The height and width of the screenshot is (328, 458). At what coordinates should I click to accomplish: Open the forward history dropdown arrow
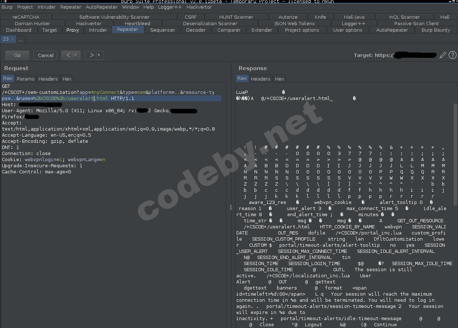pyautogui.click(x=99, y=55)
